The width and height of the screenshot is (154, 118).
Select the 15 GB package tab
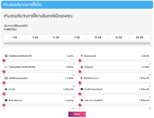pyautogui.click(x=119, y=38)
